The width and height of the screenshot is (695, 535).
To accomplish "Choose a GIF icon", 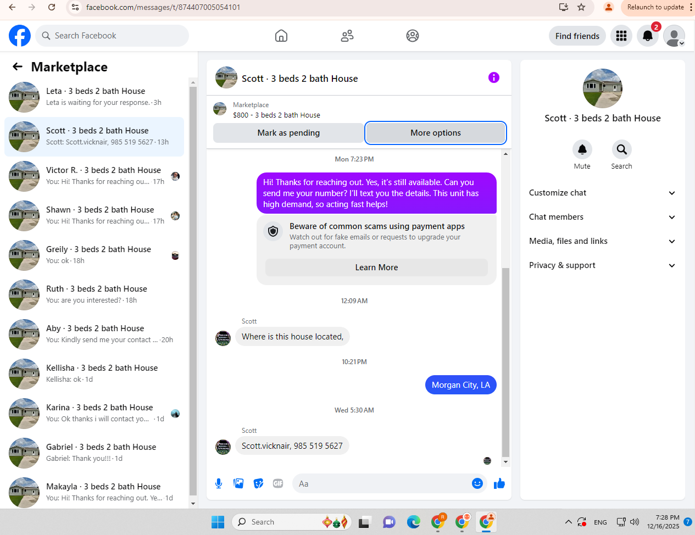I will coord(278,483).
